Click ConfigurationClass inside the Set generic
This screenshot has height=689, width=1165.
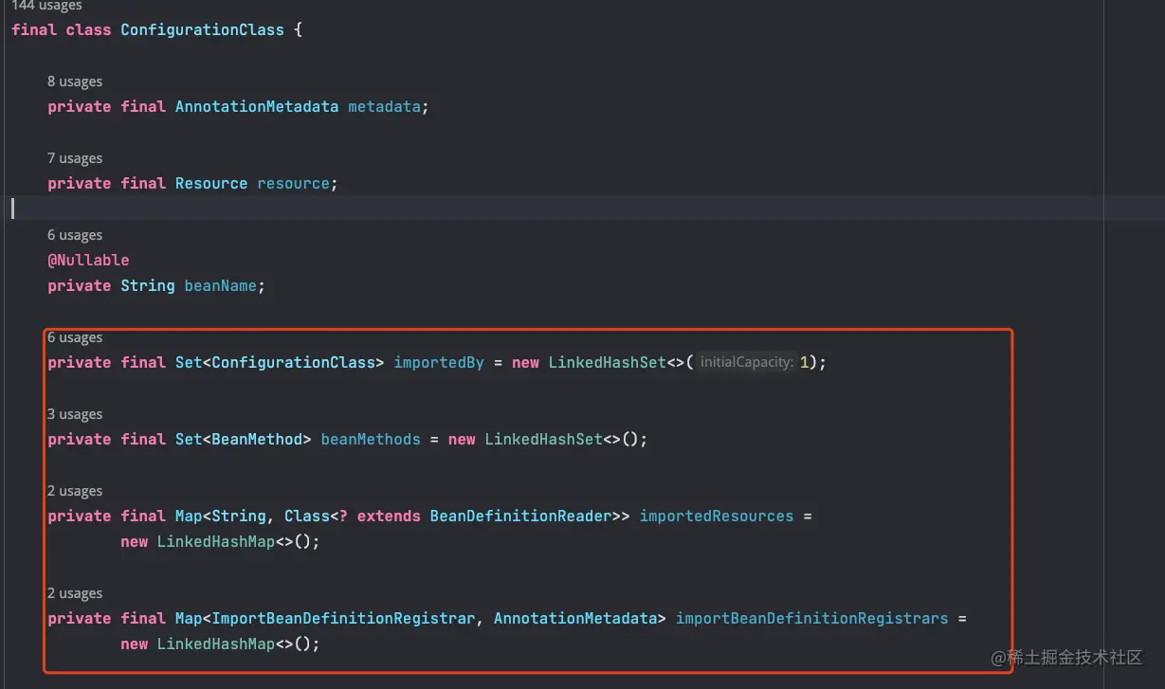(x=293, y=362)
